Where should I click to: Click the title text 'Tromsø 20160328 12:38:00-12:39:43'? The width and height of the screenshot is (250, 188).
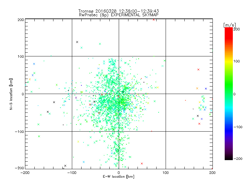click(x=119, y=11)
